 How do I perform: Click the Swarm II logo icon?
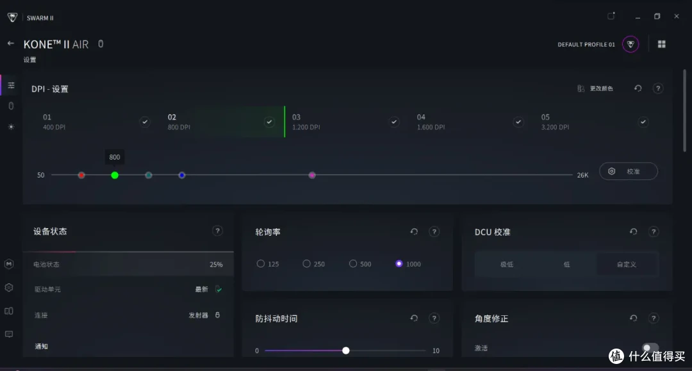12,17
